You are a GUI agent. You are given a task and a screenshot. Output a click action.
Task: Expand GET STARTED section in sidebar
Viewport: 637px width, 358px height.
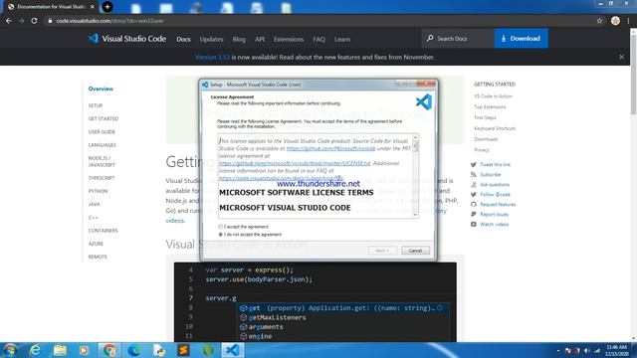pyautogui.click(x=104, y=118)
